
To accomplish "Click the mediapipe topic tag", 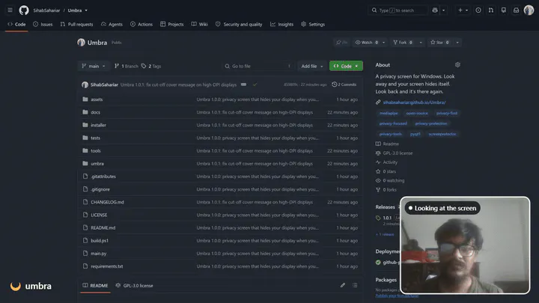I will (389, 113).
